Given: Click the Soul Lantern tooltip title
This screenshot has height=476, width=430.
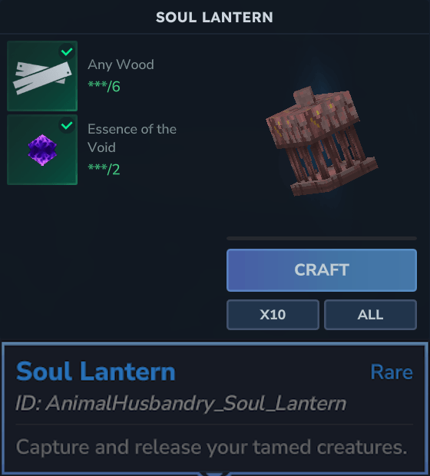Looking at the screenshot, I should click(96, 372).
